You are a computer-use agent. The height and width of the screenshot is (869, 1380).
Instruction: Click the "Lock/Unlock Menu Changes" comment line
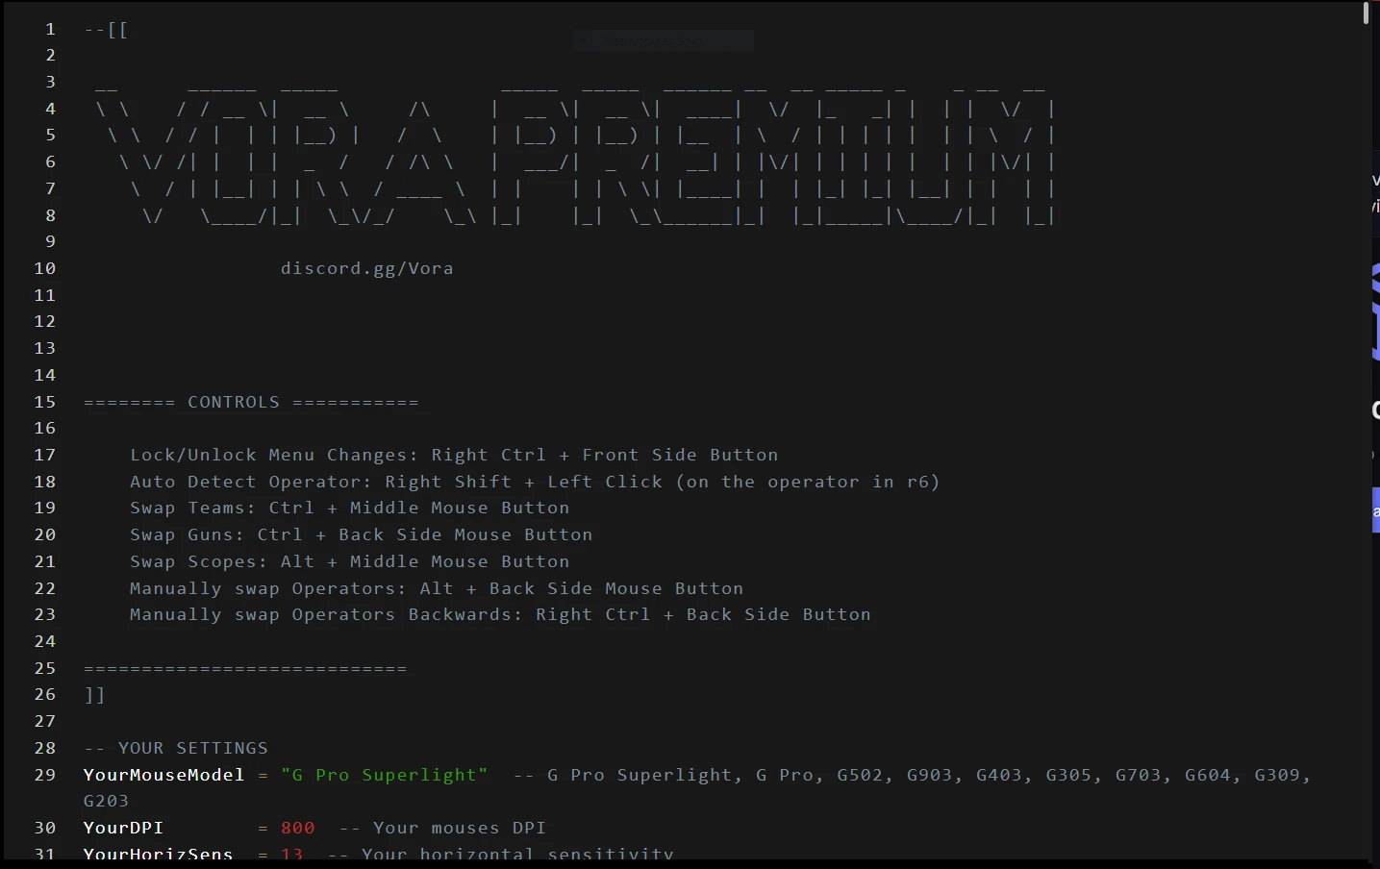coord(454,455)
